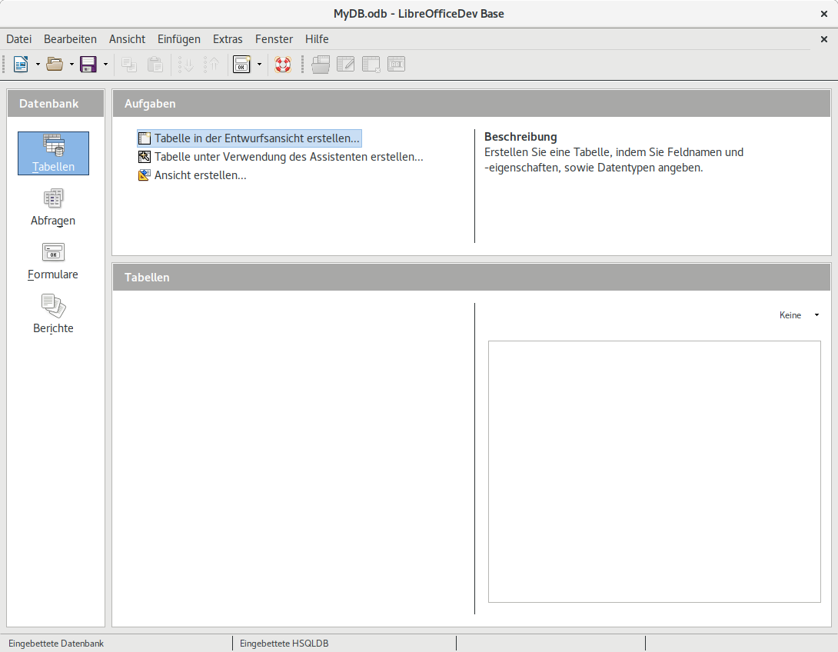This screenshot has height=652, width=838.
Task: Open the Hilfe menu
Action: point(317,39)
